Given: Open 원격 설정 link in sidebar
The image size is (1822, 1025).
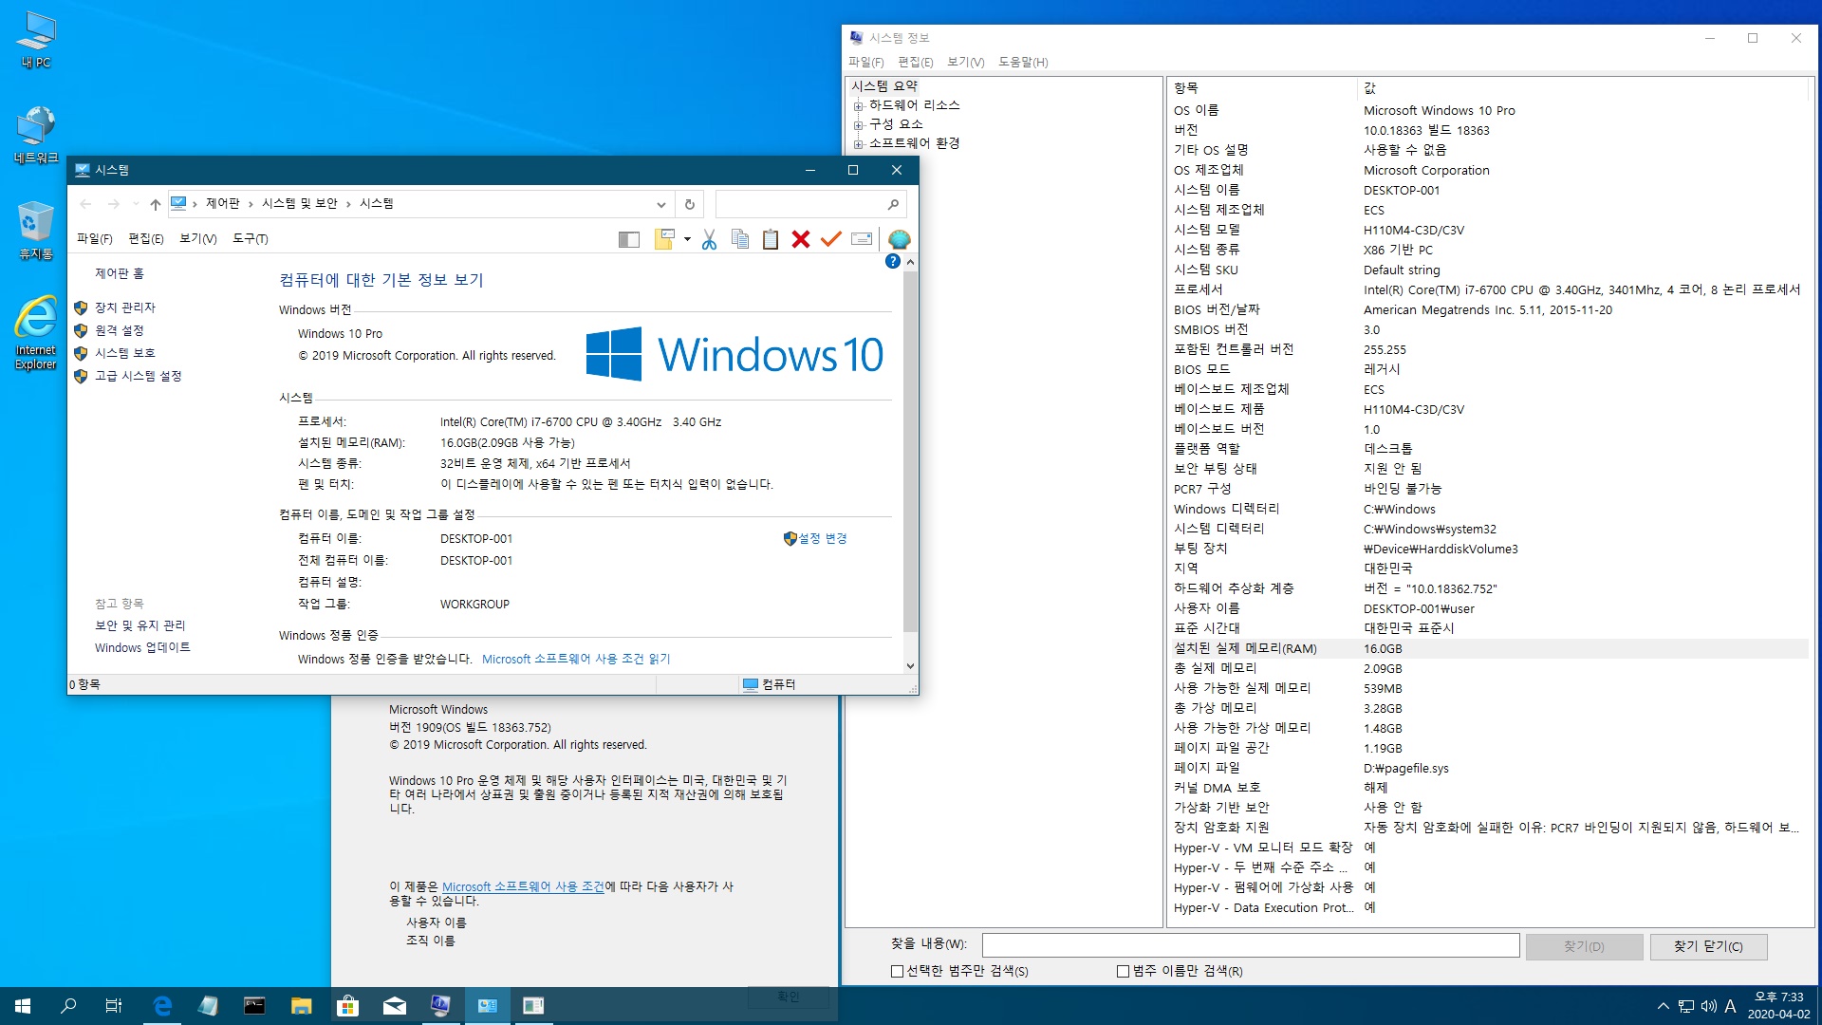Looking at the screenshot, I should click(120, 330).
